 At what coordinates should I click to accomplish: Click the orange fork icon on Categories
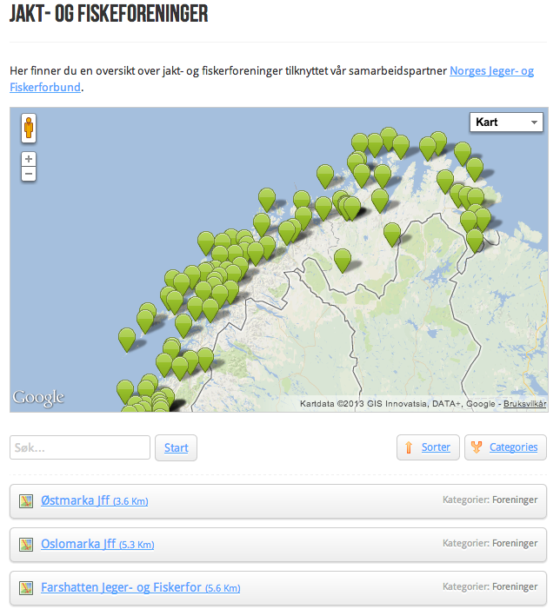(x=477, y=447)
